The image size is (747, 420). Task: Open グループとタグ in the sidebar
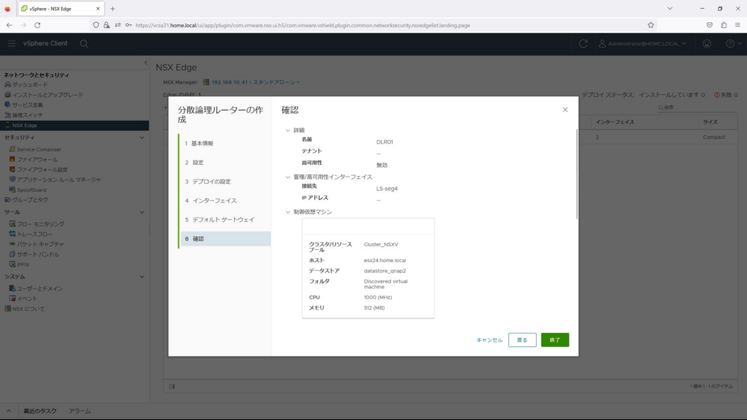(29, 200)
